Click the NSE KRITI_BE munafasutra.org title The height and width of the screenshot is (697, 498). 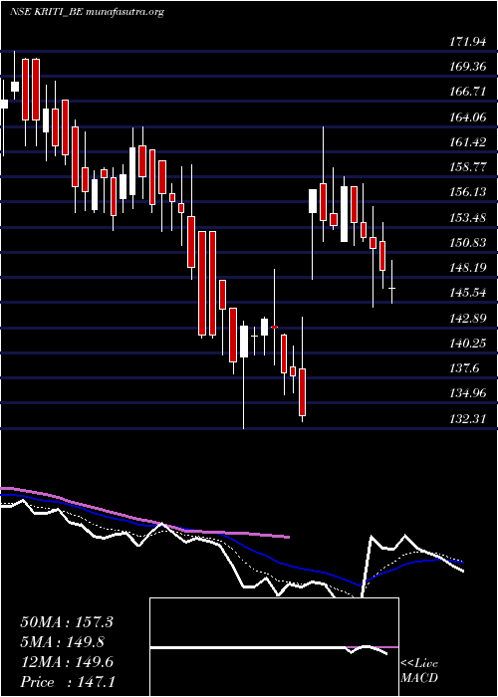point(87,12)
